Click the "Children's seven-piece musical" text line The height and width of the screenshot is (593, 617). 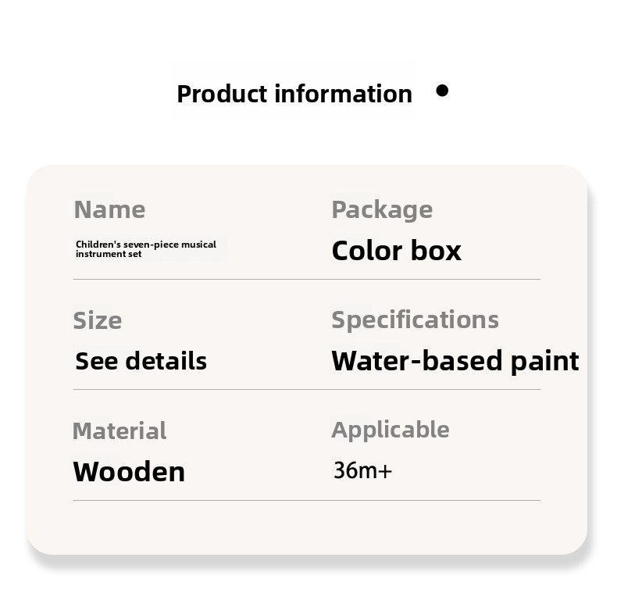point(146,245)
